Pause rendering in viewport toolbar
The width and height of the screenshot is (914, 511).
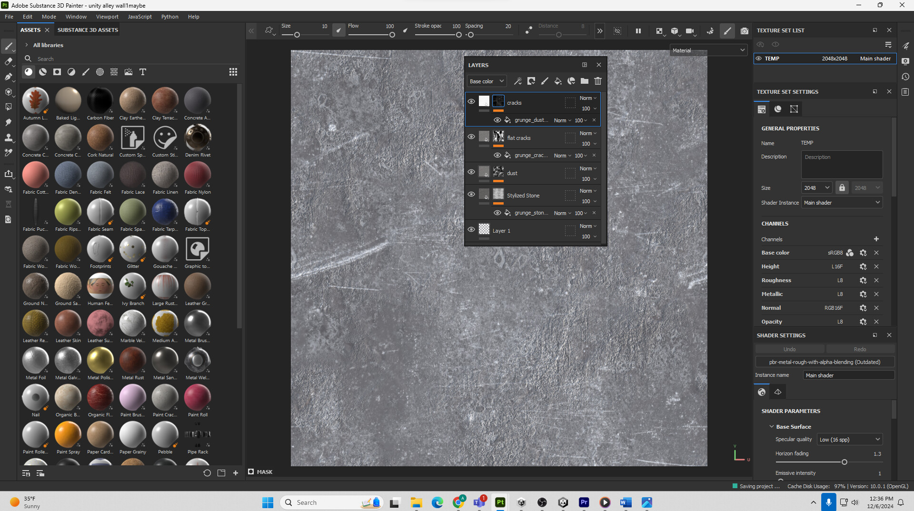click(638, 31)
